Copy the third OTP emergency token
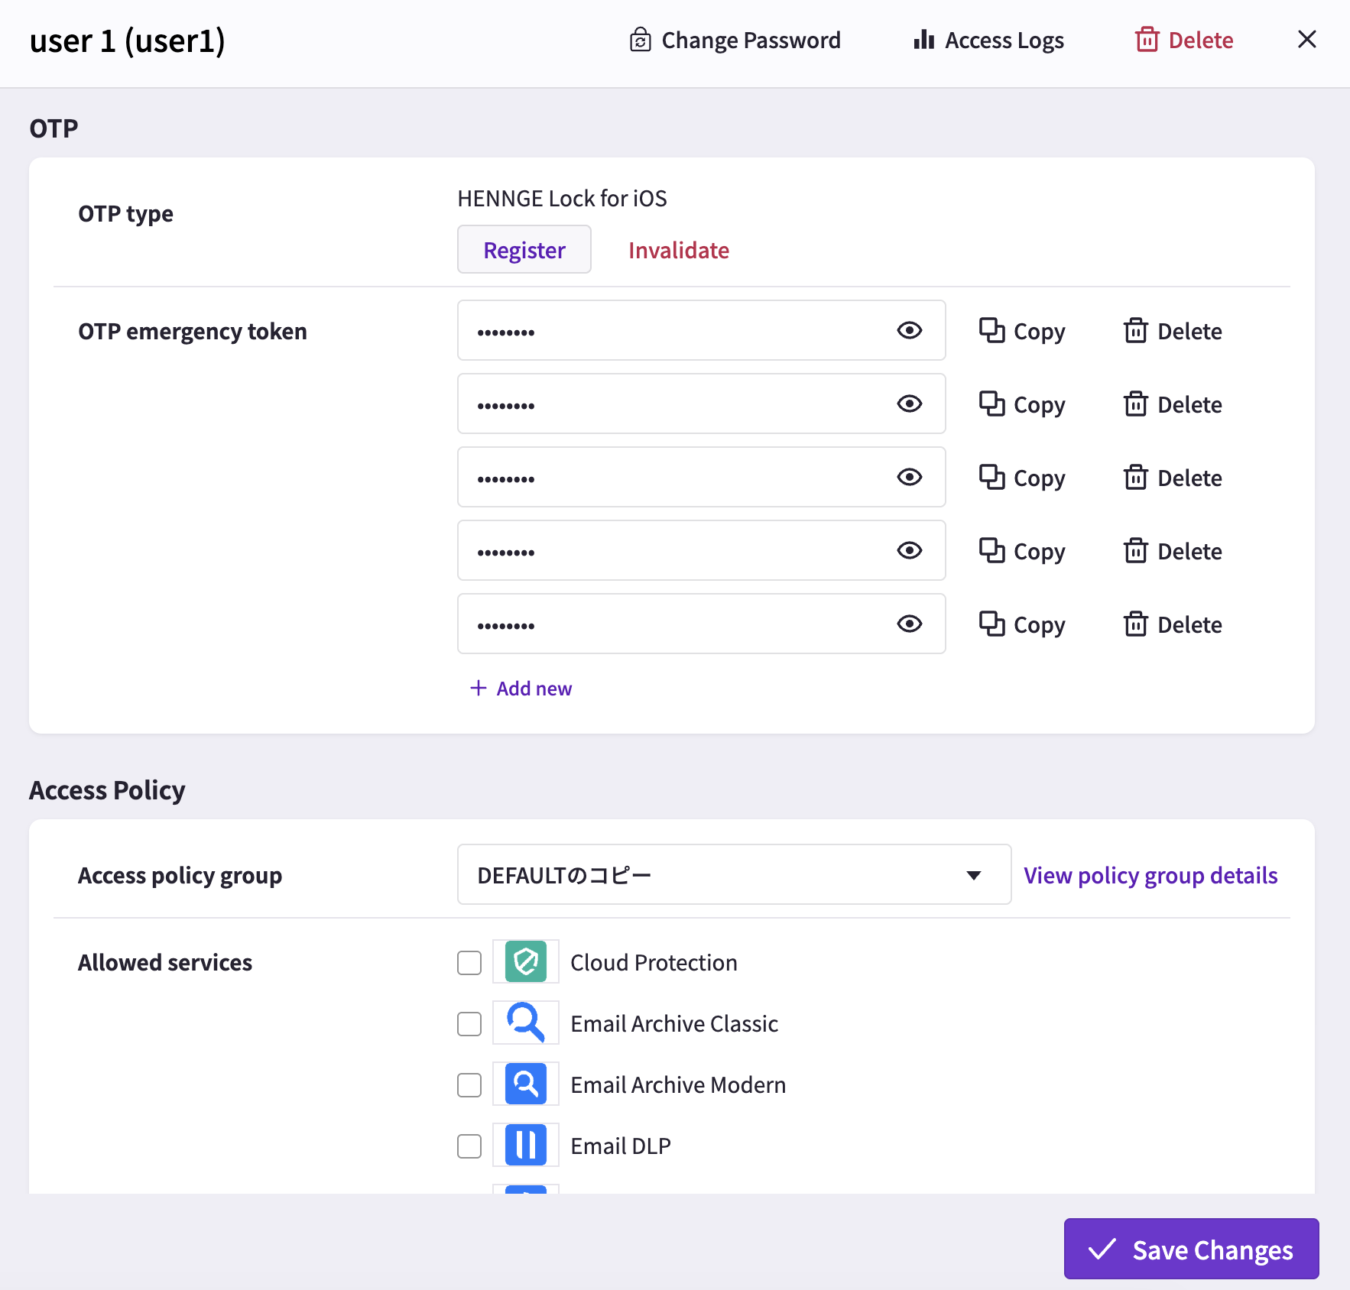Viewport: 1350px width, 1290px height. click(x=1022, y=478)
